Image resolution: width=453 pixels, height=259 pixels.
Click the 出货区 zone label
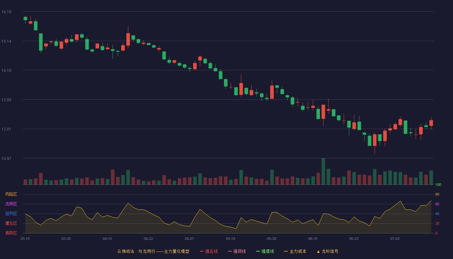pyautogui.click(x=11, y=204)
